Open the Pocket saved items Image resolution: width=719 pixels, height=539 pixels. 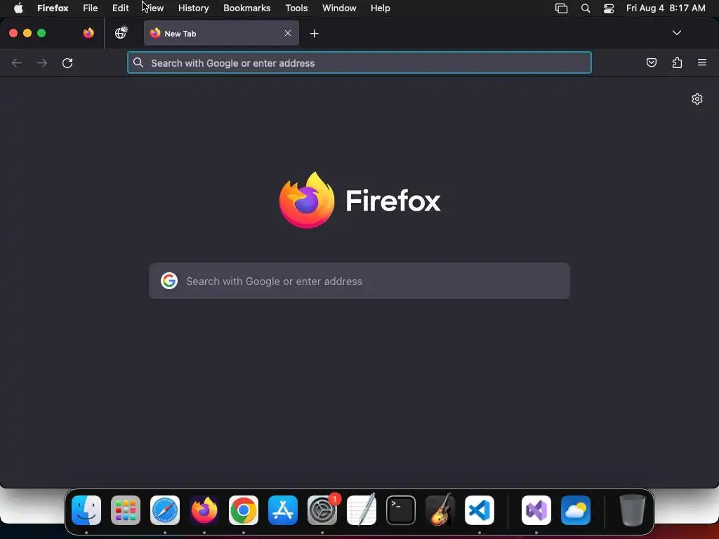point(651,62)
